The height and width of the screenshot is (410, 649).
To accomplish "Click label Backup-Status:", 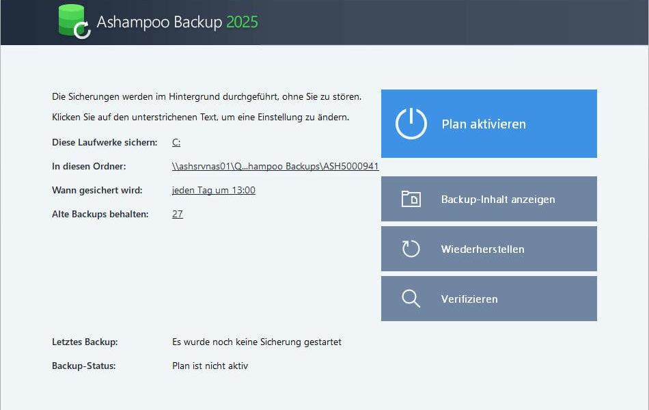I will [x=83, y=366].
